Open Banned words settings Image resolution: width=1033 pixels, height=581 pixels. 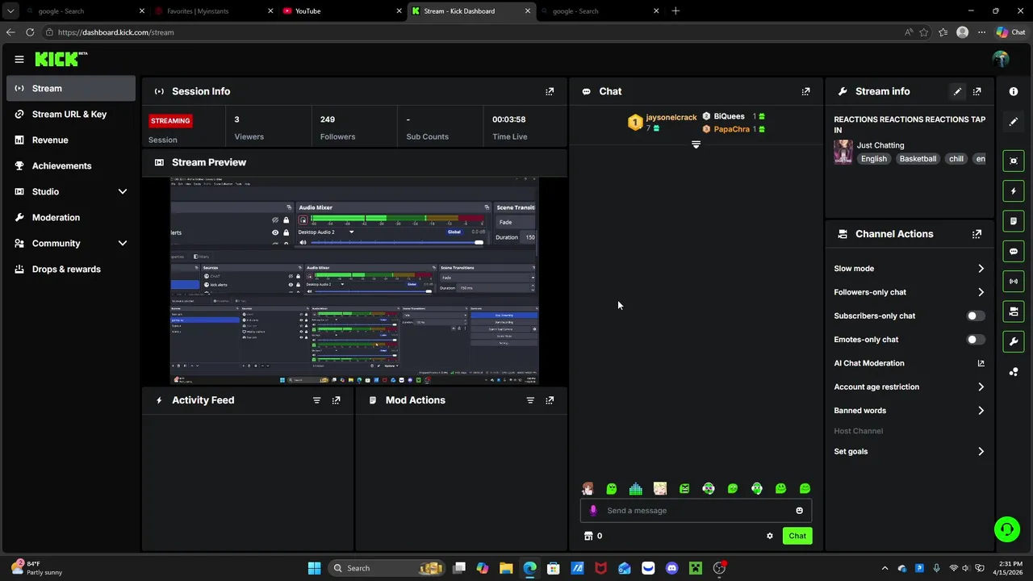910,411
